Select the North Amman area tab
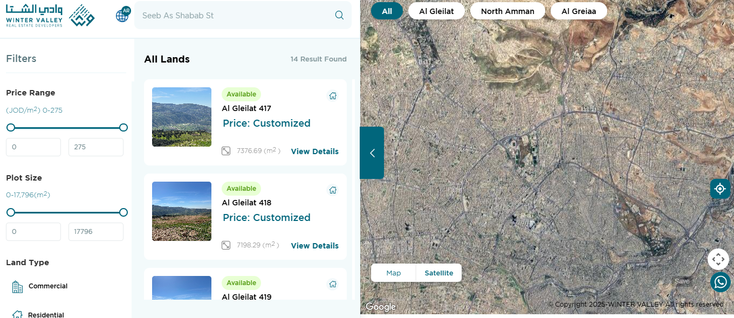The image size is (734, 318). pos(507,11)
